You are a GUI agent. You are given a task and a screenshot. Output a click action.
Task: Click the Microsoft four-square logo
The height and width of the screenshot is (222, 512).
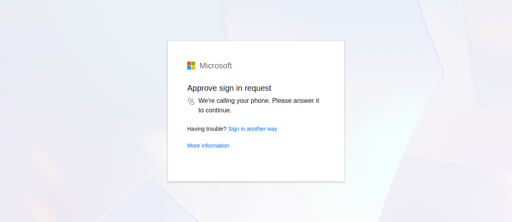pyautogui.click(x=191, y=66)
